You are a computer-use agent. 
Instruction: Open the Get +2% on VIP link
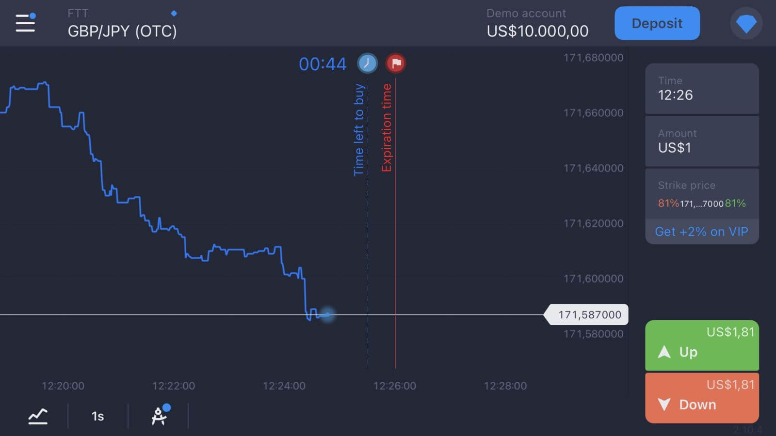point(701,232)
